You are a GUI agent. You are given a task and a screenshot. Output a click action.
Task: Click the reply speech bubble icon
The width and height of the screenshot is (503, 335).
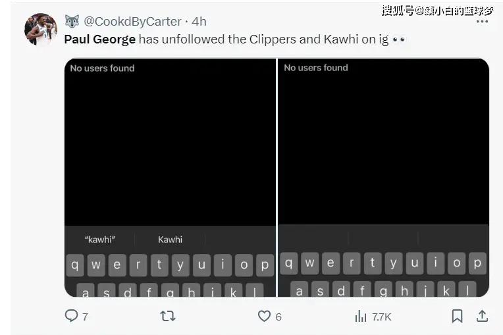(71, 315)
